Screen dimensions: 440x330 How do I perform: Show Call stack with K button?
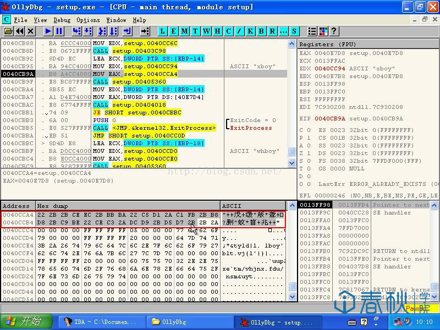pyautogui.click(x=250, y=31)
